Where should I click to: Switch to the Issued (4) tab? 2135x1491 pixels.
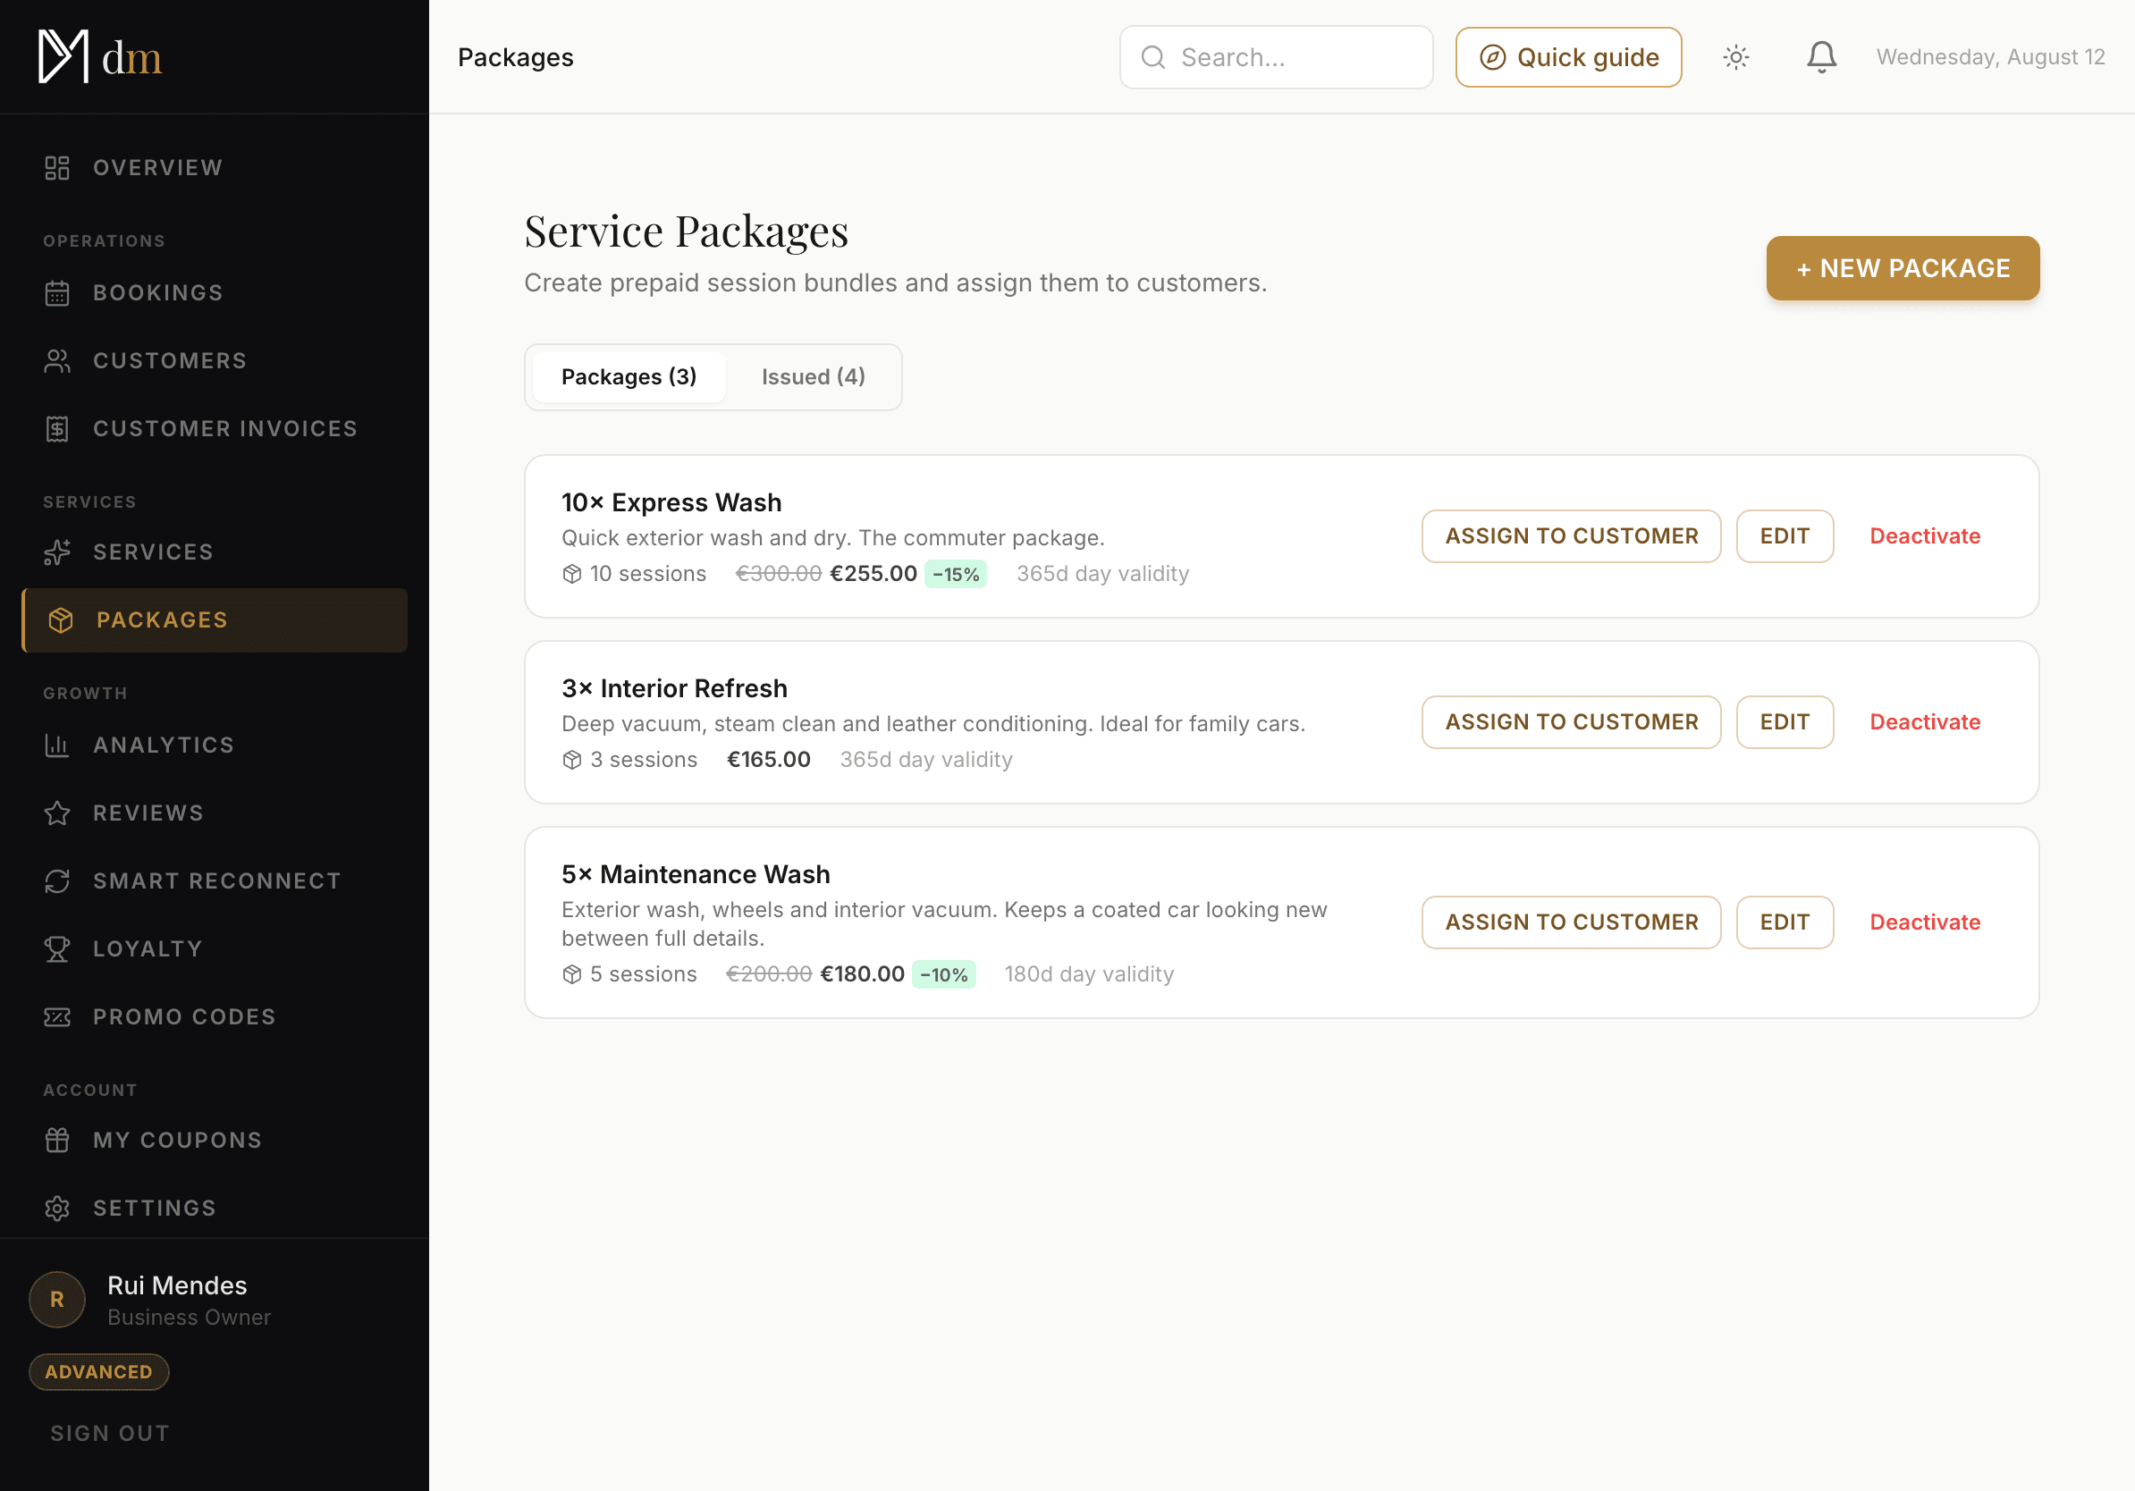(x=813, y=376)
